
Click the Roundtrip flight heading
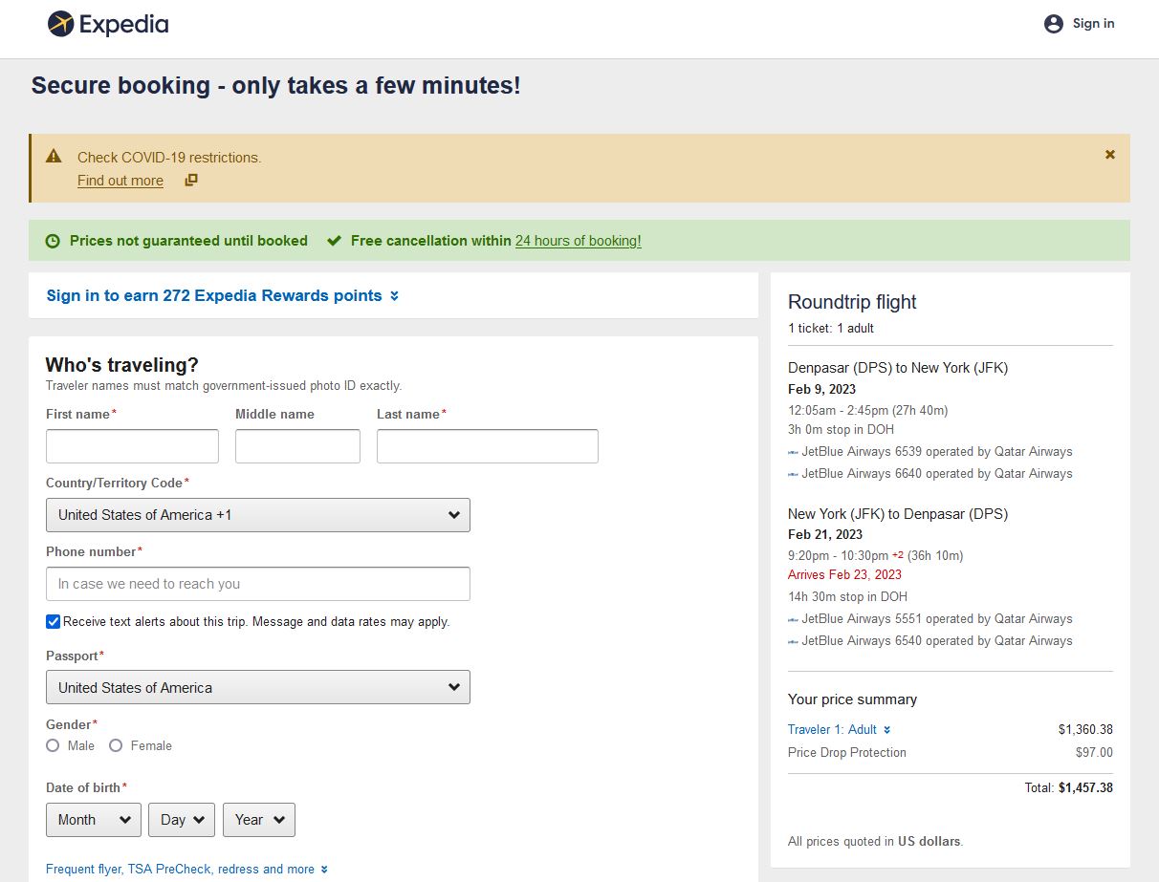[852, 302]
